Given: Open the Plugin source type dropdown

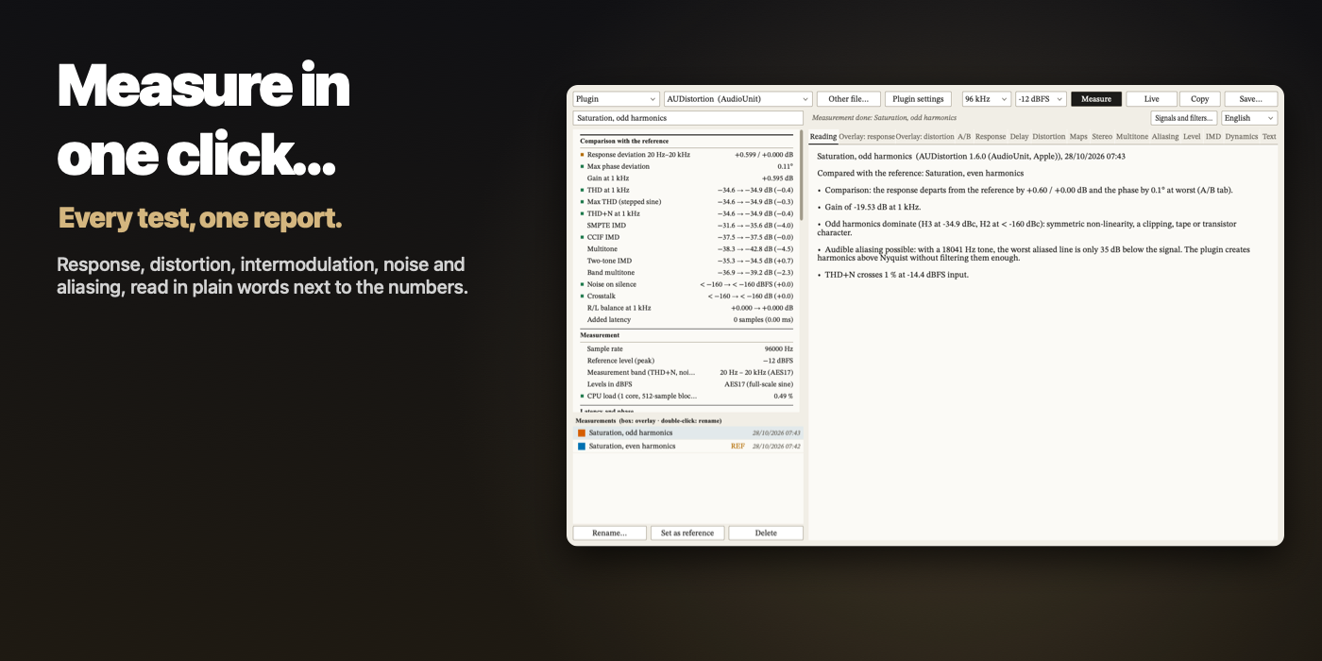Looking at the screenshot, I should [x=616, y=99].
